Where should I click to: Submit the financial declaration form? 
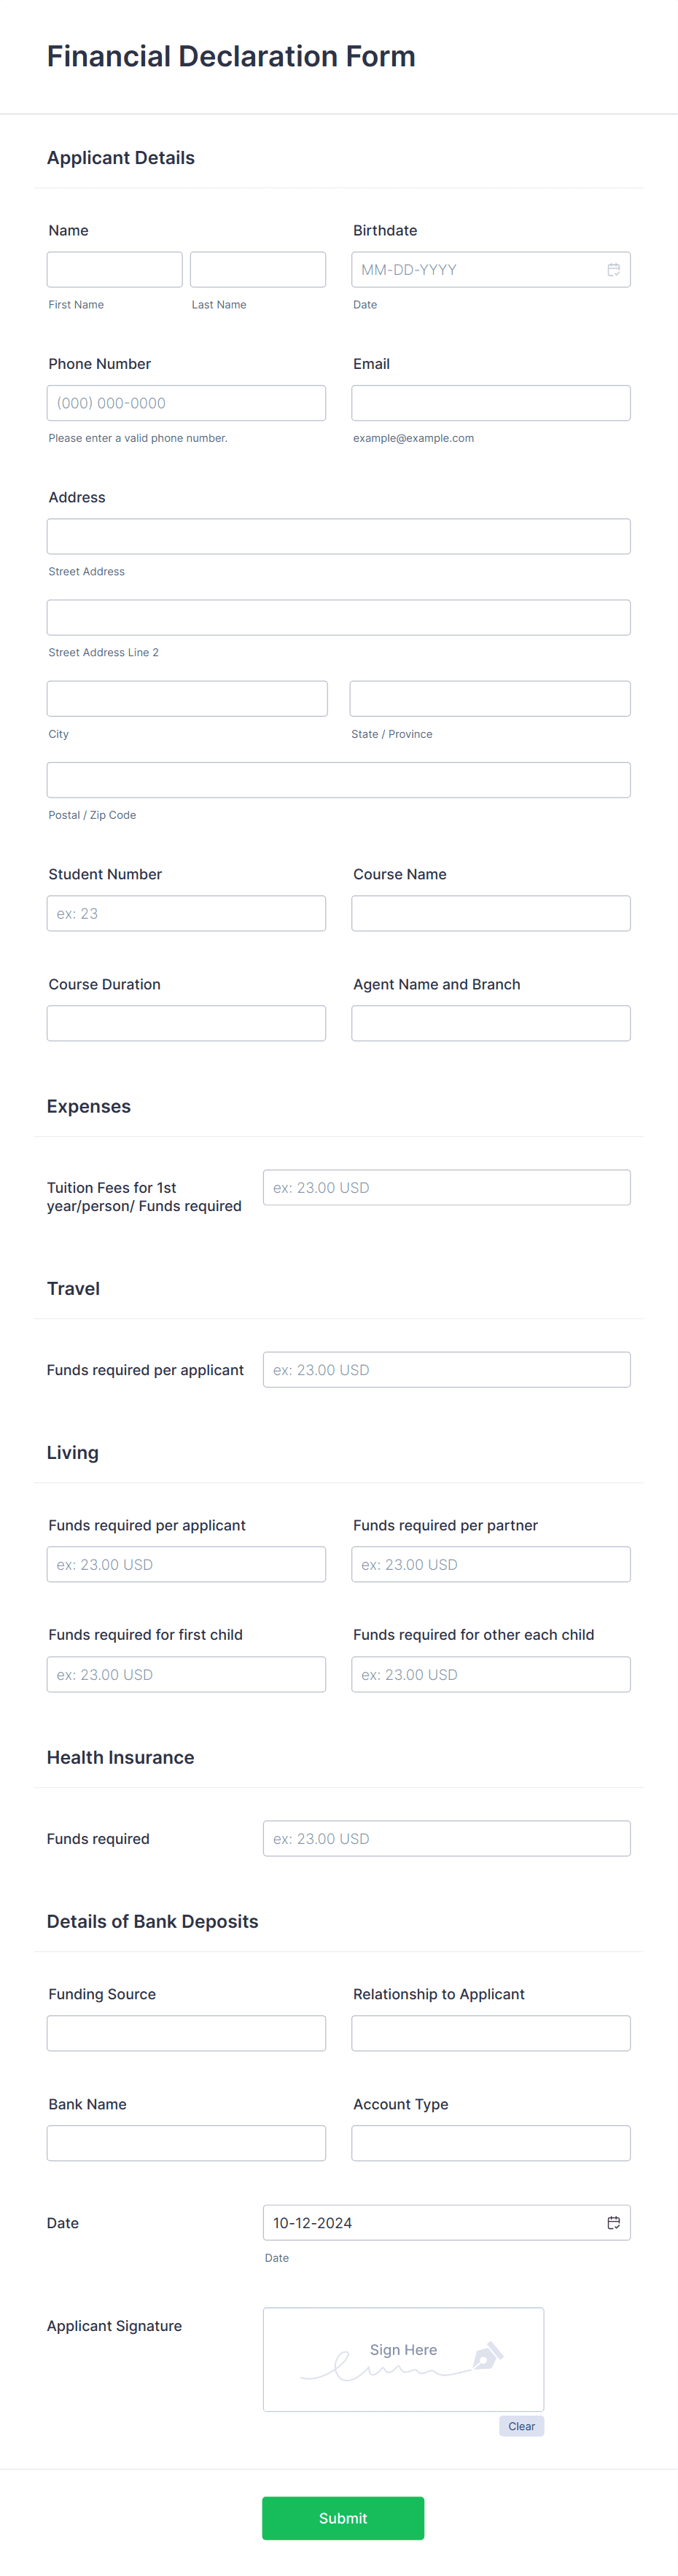(343, 2518)
